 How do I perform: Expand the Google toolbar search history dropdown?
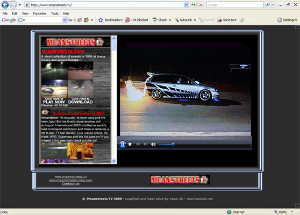[x=65, y=20]
